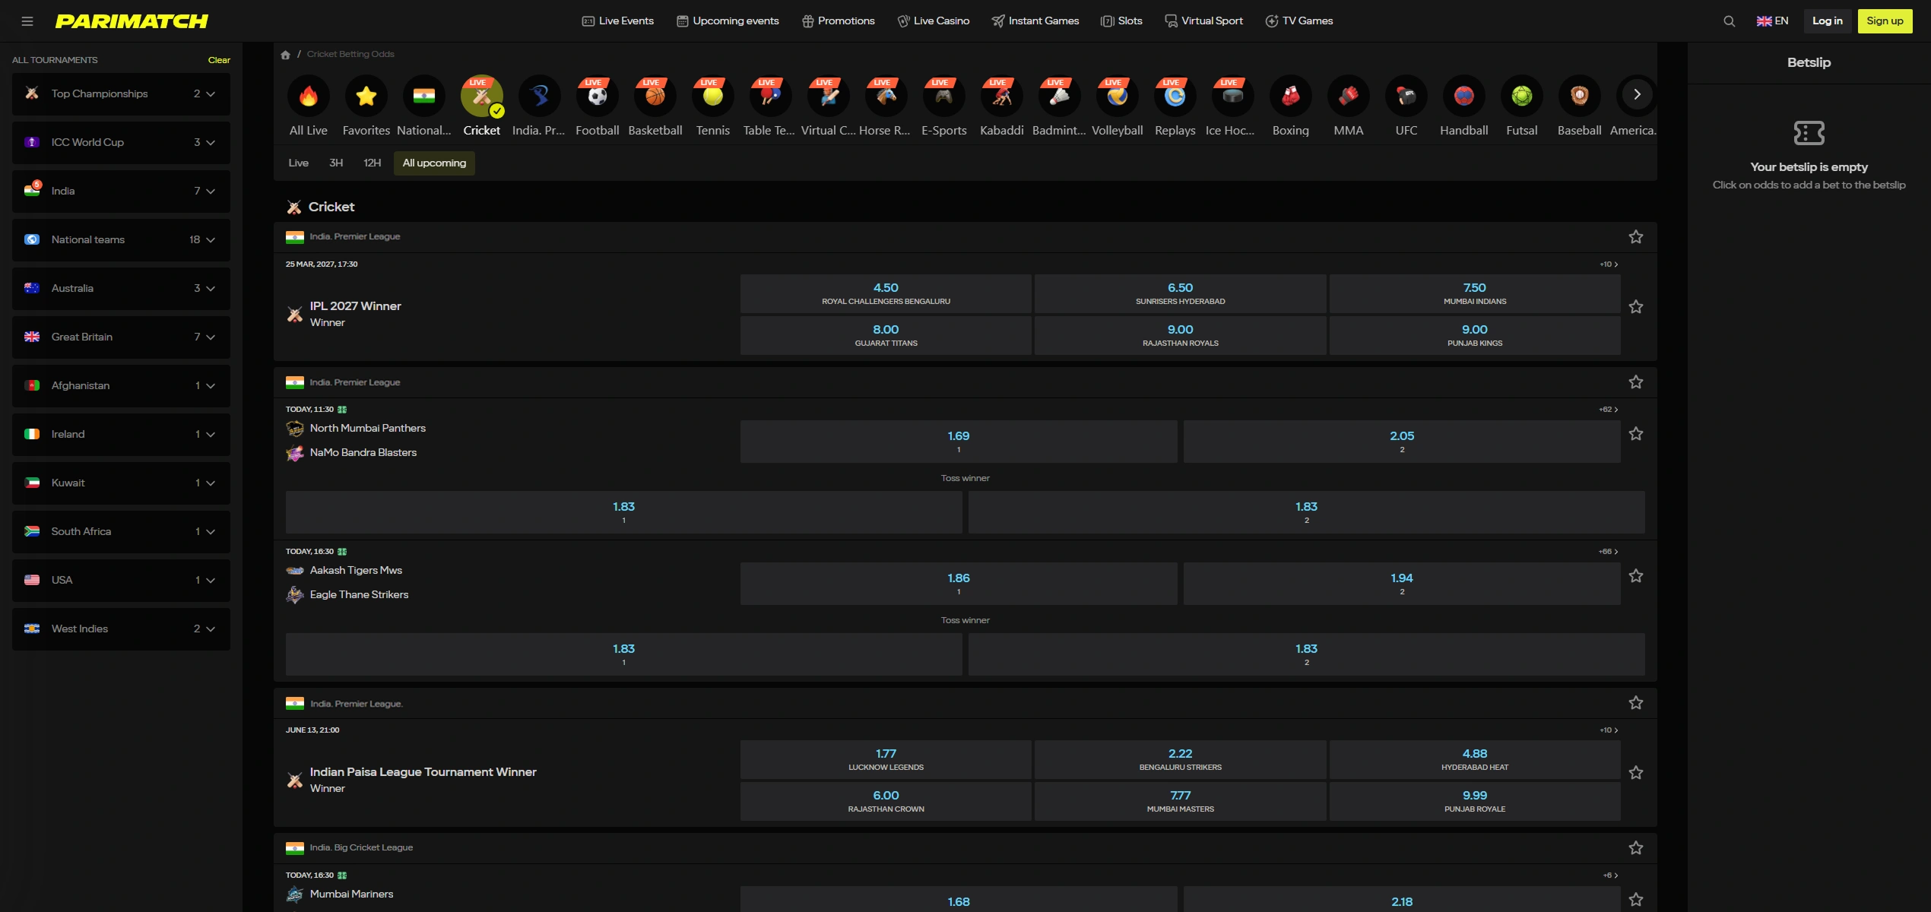This screenshot has width=1931, height=912.
Task: Select the E-Sports category icon
Action: (944, 96)
